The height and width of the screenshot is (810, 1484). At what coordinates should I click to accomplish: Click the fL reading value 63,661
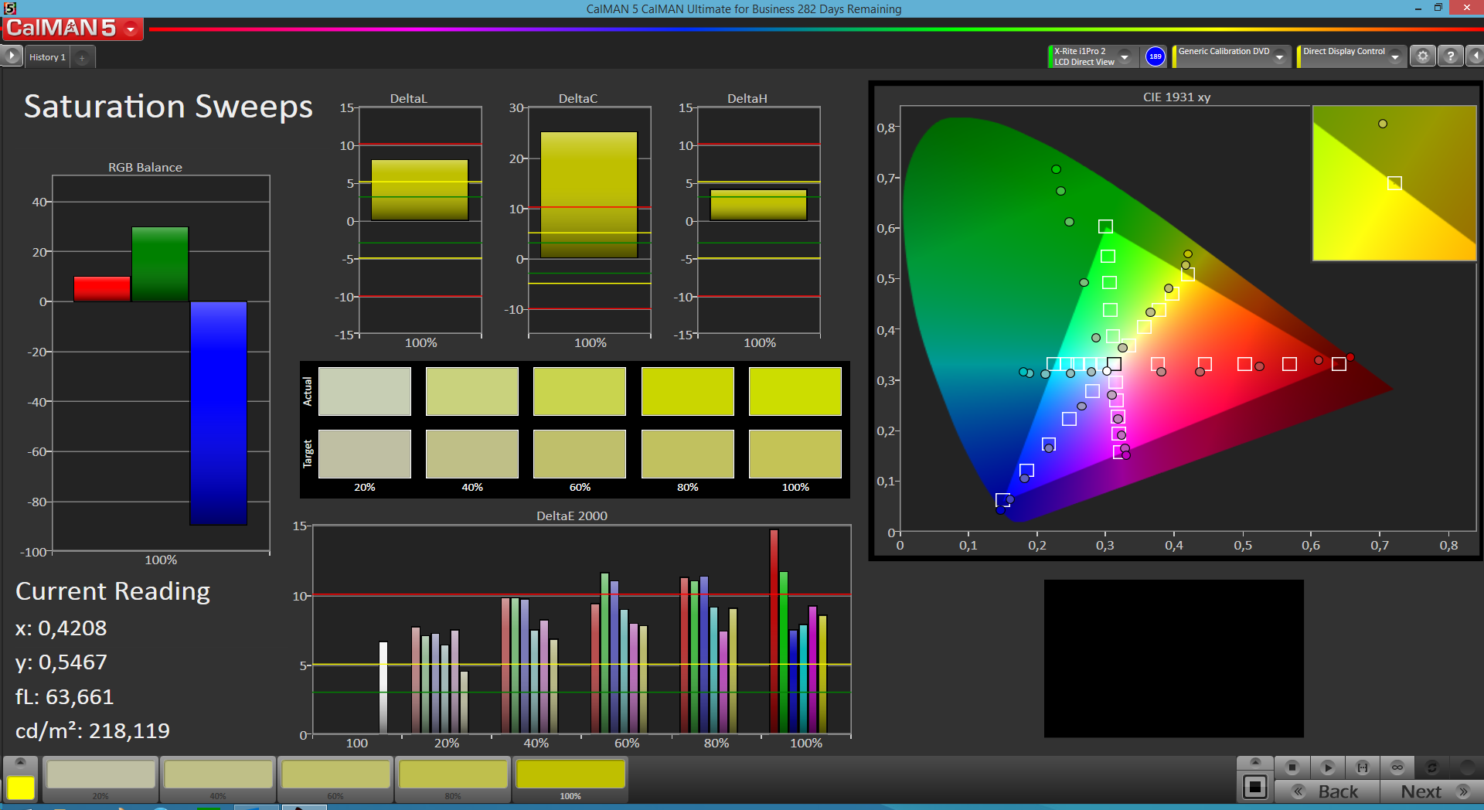[x=80, y=697]
